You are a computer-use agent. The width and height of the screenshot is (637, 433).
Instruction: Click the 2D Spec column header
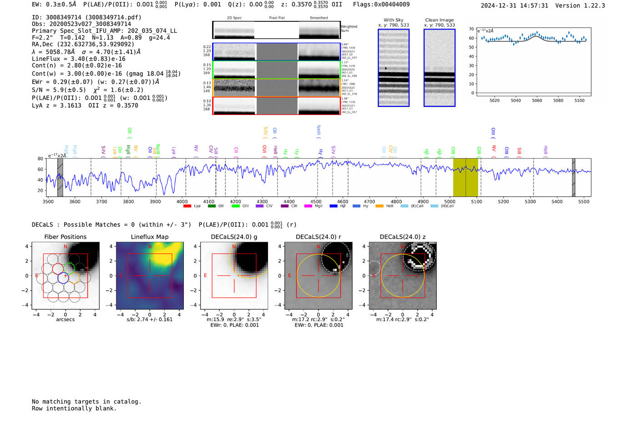click(x=234, y=18)
